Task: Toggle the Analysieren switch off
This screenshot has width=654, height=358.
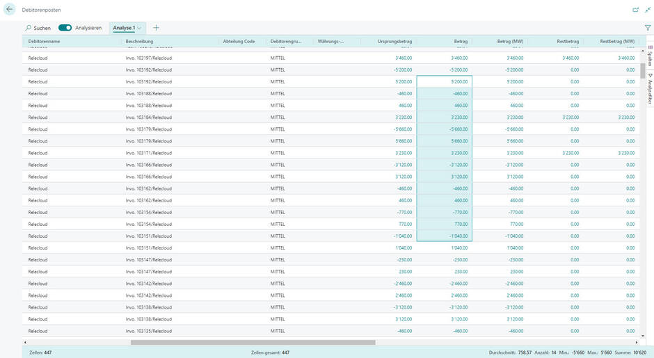Action: (x=65, y=28)
